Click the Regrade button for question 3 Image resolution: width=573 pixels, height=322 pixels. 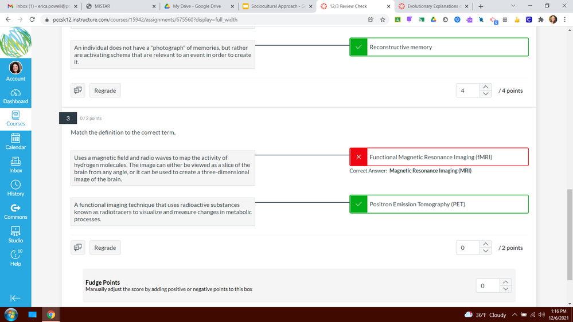pyautogui.click(x=105, y=248)
